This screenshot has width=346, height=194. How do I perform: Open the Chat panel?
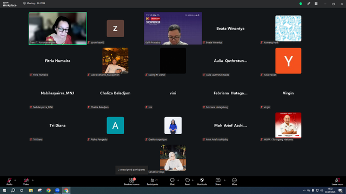coord(172,182)
